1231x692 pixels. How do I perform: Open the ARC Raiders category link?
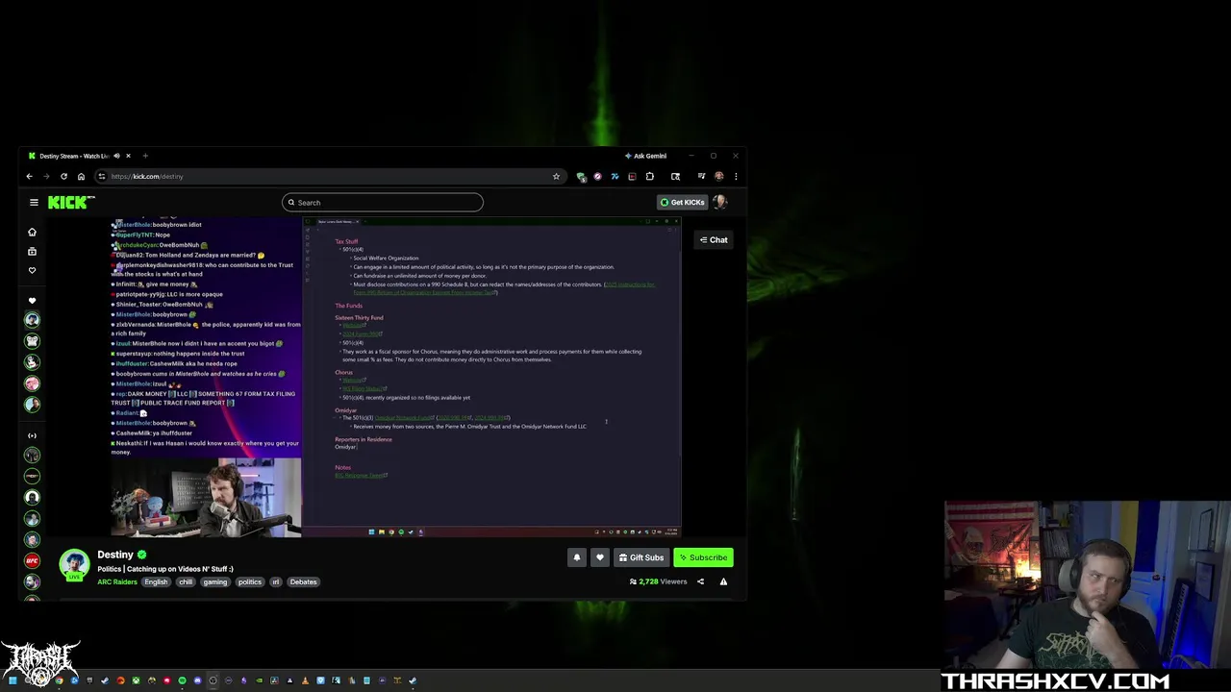pos(117,581)
